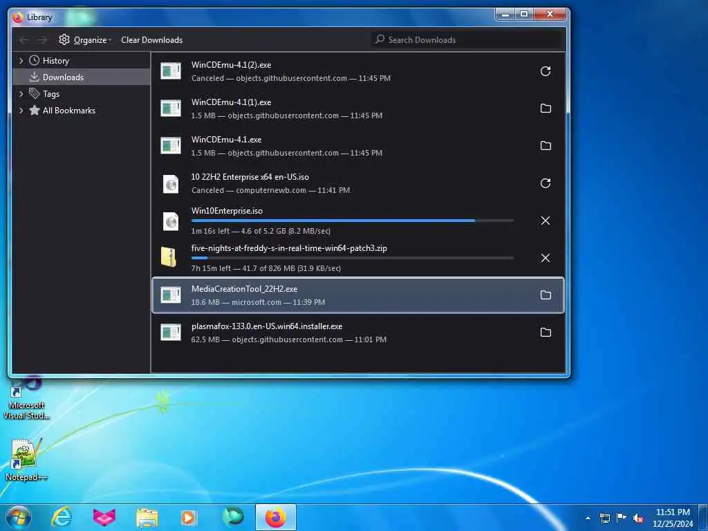The width and height of the screenshot is (708, 531).
Task: Show MediaCreationTool_22H2.exe in folder
Action: [x=546, y=295]
